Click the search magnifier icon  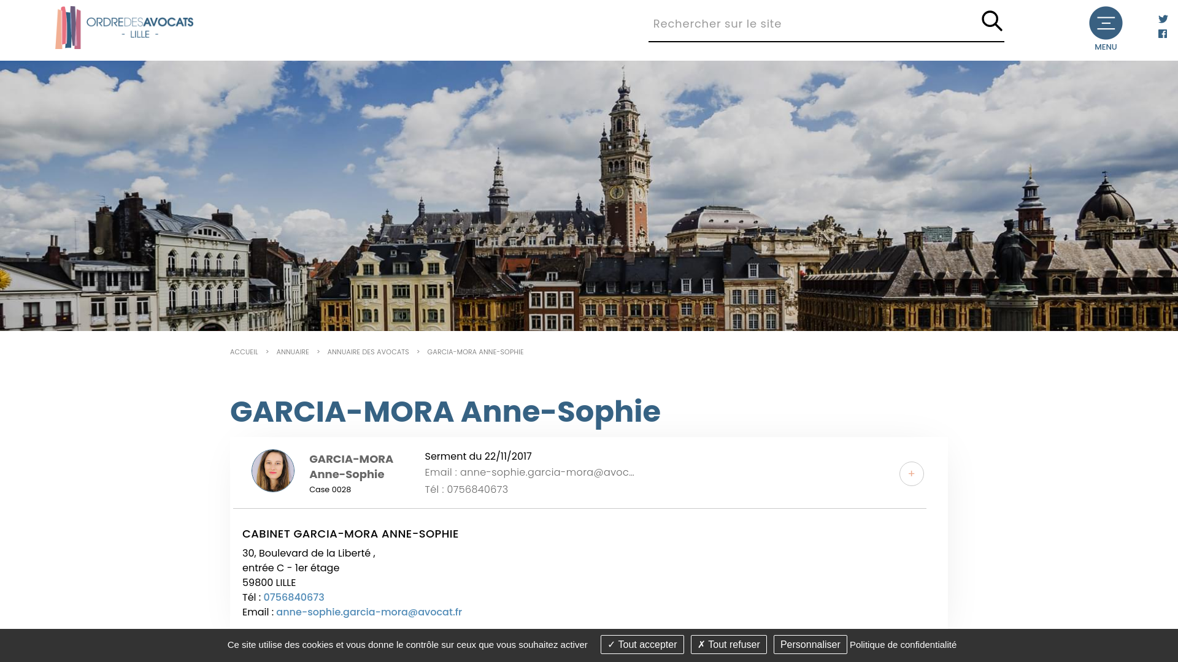tap(991, 21)
